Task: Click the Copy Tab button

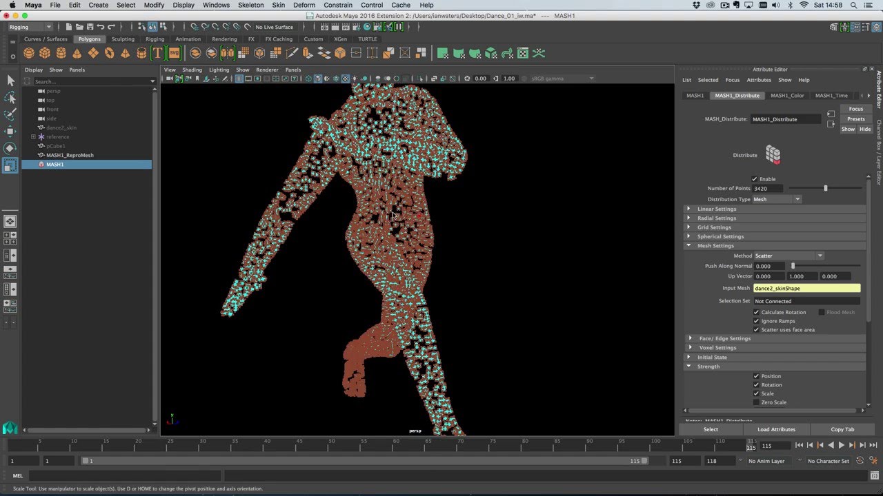Action: [x=842, y=429]
